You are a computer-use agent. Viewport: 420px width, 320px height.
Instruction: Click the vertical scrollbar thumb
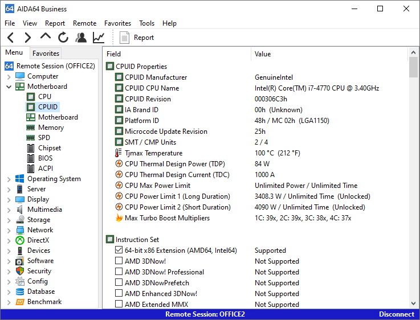pos(413,67)
